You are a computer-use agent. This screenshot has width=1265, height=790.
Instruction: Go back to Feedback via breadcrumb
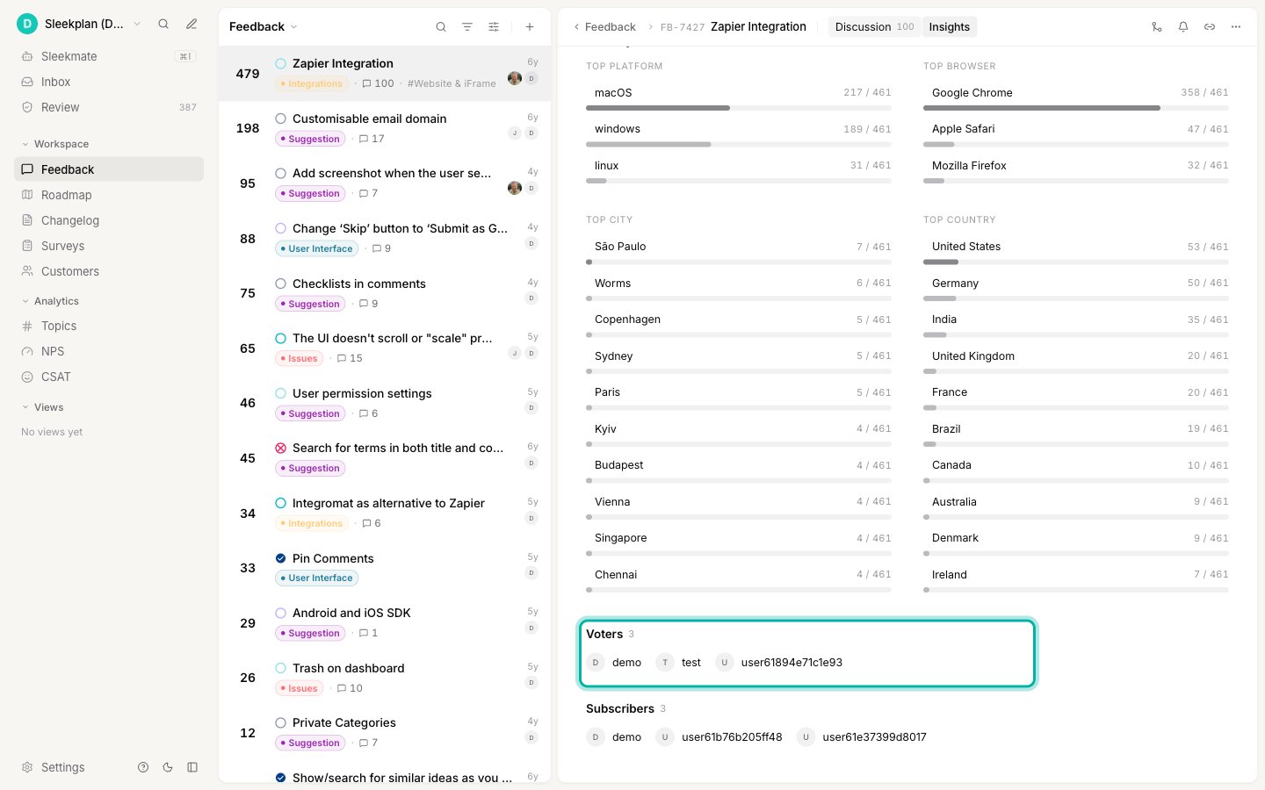[x=604, y=27]
